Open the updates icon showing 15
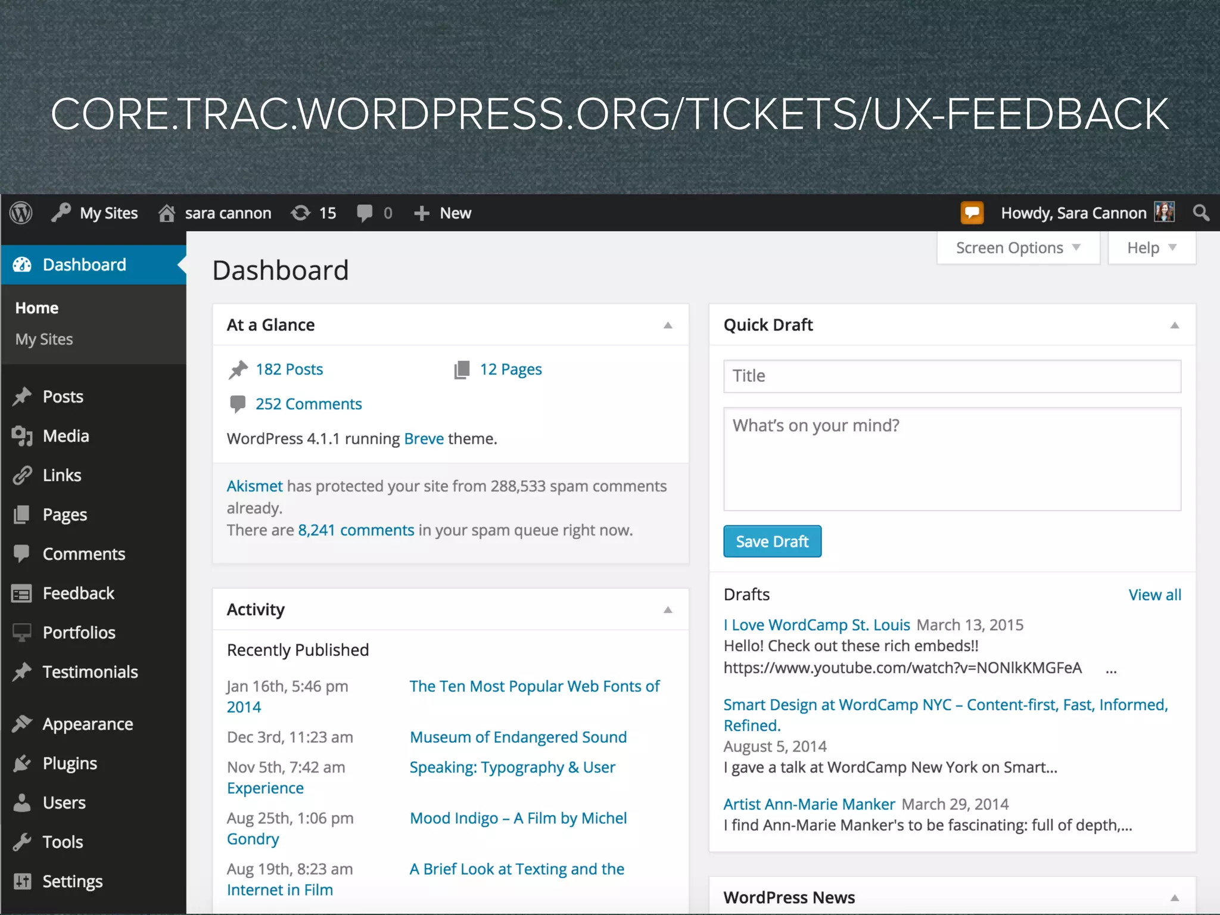The image size is (1220, 915). click(x=301, y=213)
